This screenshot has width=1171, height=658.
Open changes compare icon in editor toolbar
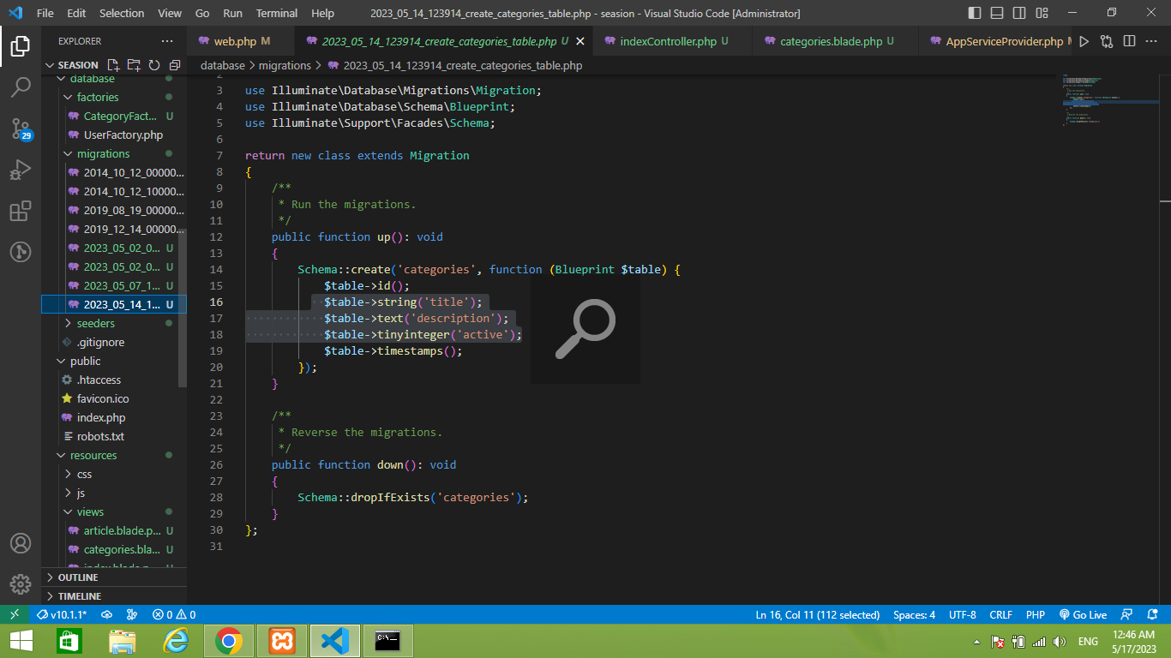coord(1107,41)
